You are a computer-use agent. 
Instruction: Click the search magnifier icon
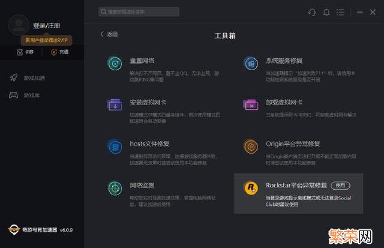coord(103,11)
